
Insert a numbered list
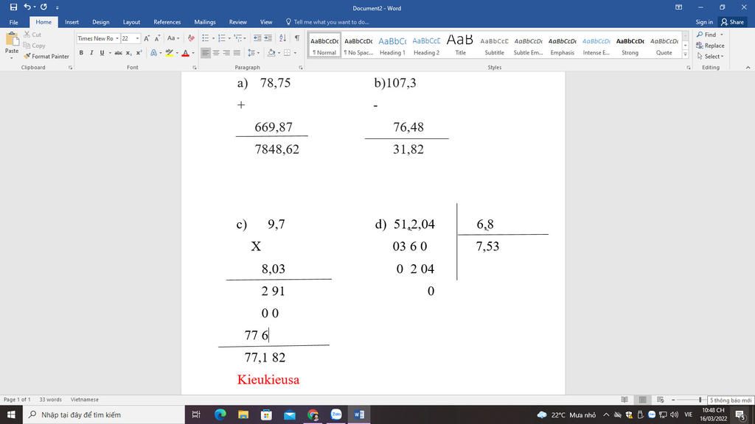coord(221,38)
